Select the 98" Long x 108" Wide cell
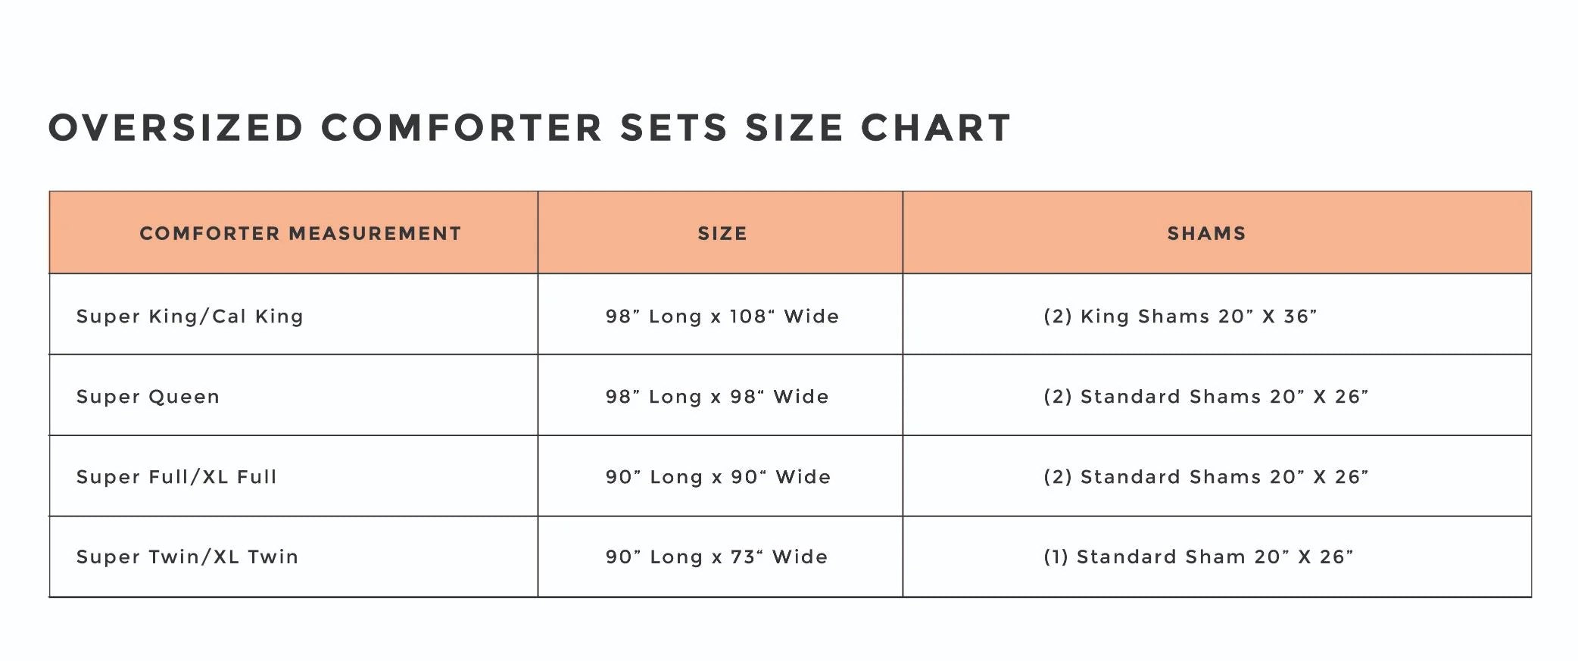 pos(722,316)
